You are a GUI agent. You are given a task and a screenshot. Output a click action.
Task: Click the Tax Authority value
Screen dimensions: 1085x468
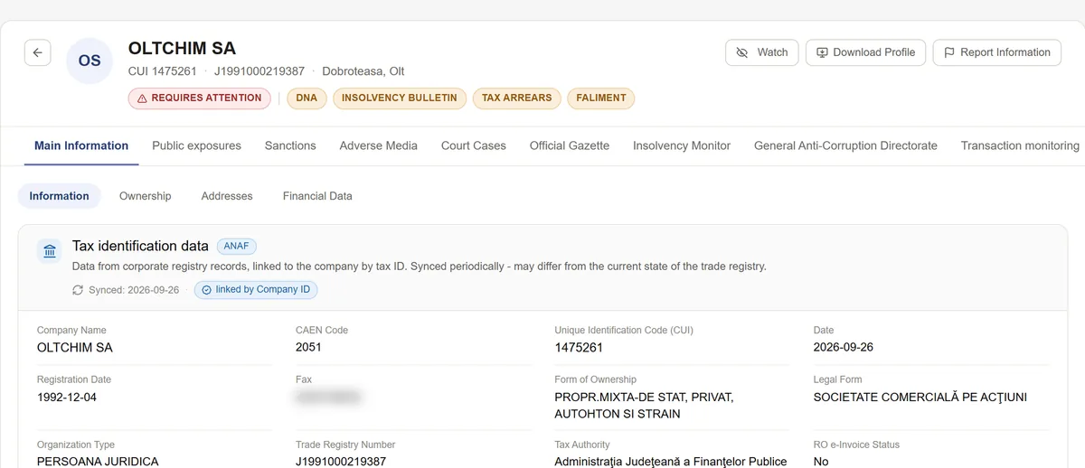pyautogui.click(x=671, y=462)
